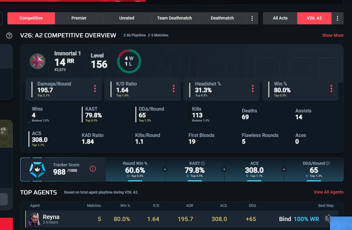352x230 pixels.
Task: Click the Reyna agent portrait
Action: coord(34,219)
